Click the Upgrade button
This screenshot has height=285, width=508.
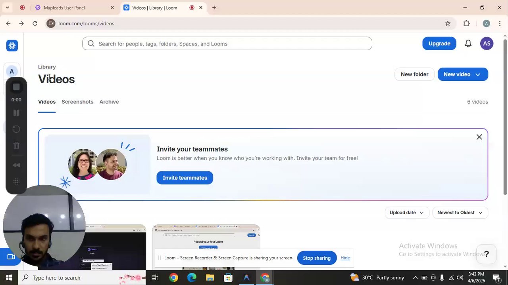[439, 44]
